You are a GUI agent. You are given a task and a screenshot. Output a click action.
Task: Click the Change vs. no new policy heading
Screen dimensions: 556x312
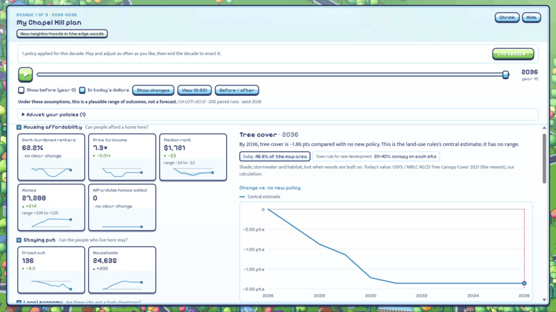pos(270,188)
